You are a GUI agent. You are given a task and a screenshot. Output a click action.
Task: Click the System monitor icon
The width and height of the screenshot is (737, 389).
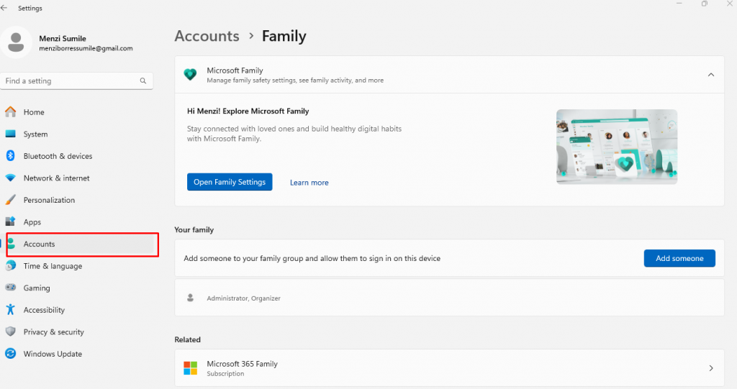pyautogui.click(x=10, y=134)
